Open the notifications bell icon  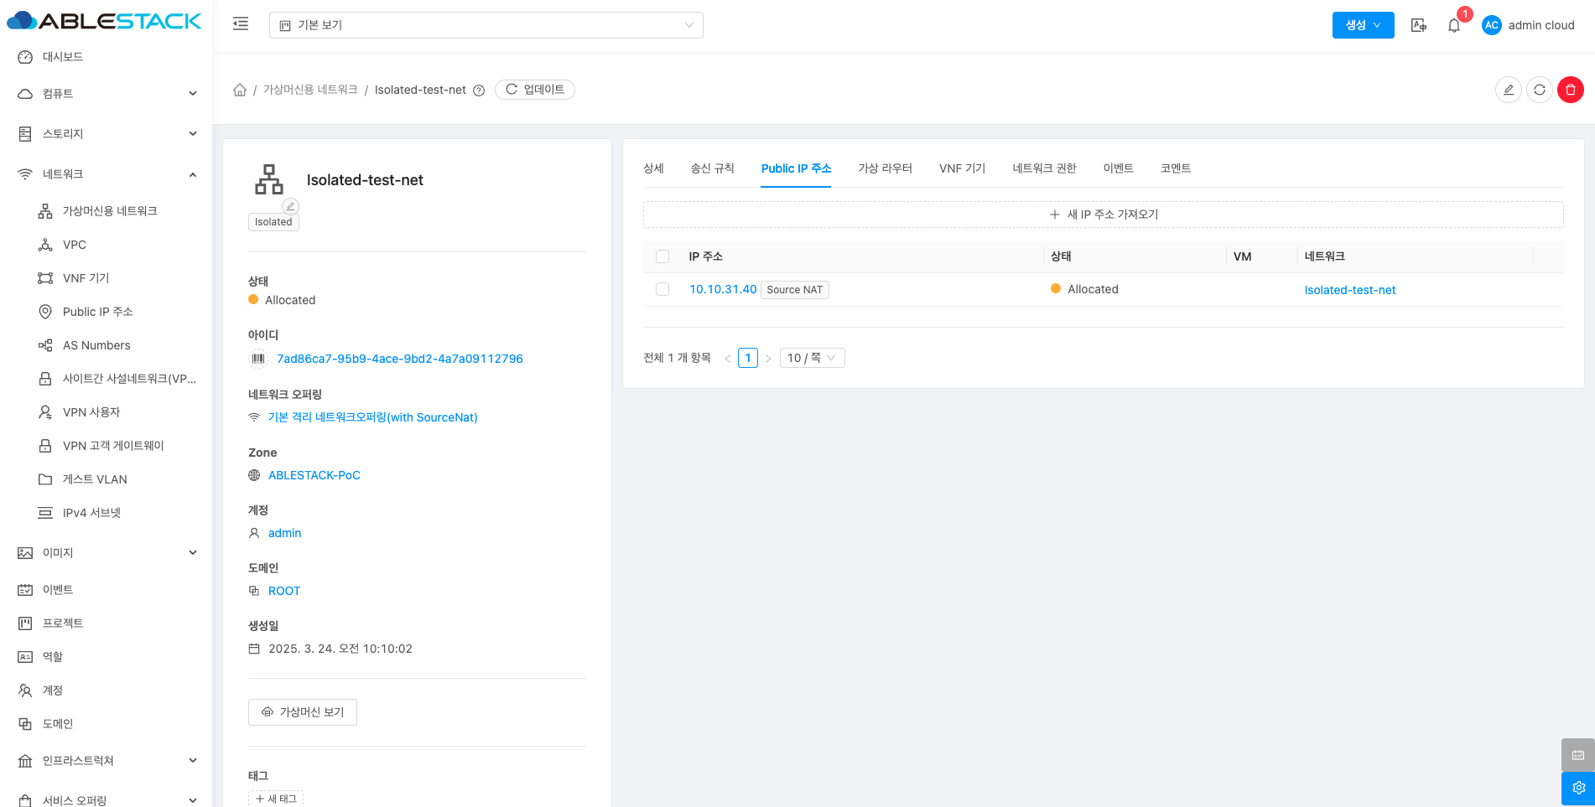1454,25
